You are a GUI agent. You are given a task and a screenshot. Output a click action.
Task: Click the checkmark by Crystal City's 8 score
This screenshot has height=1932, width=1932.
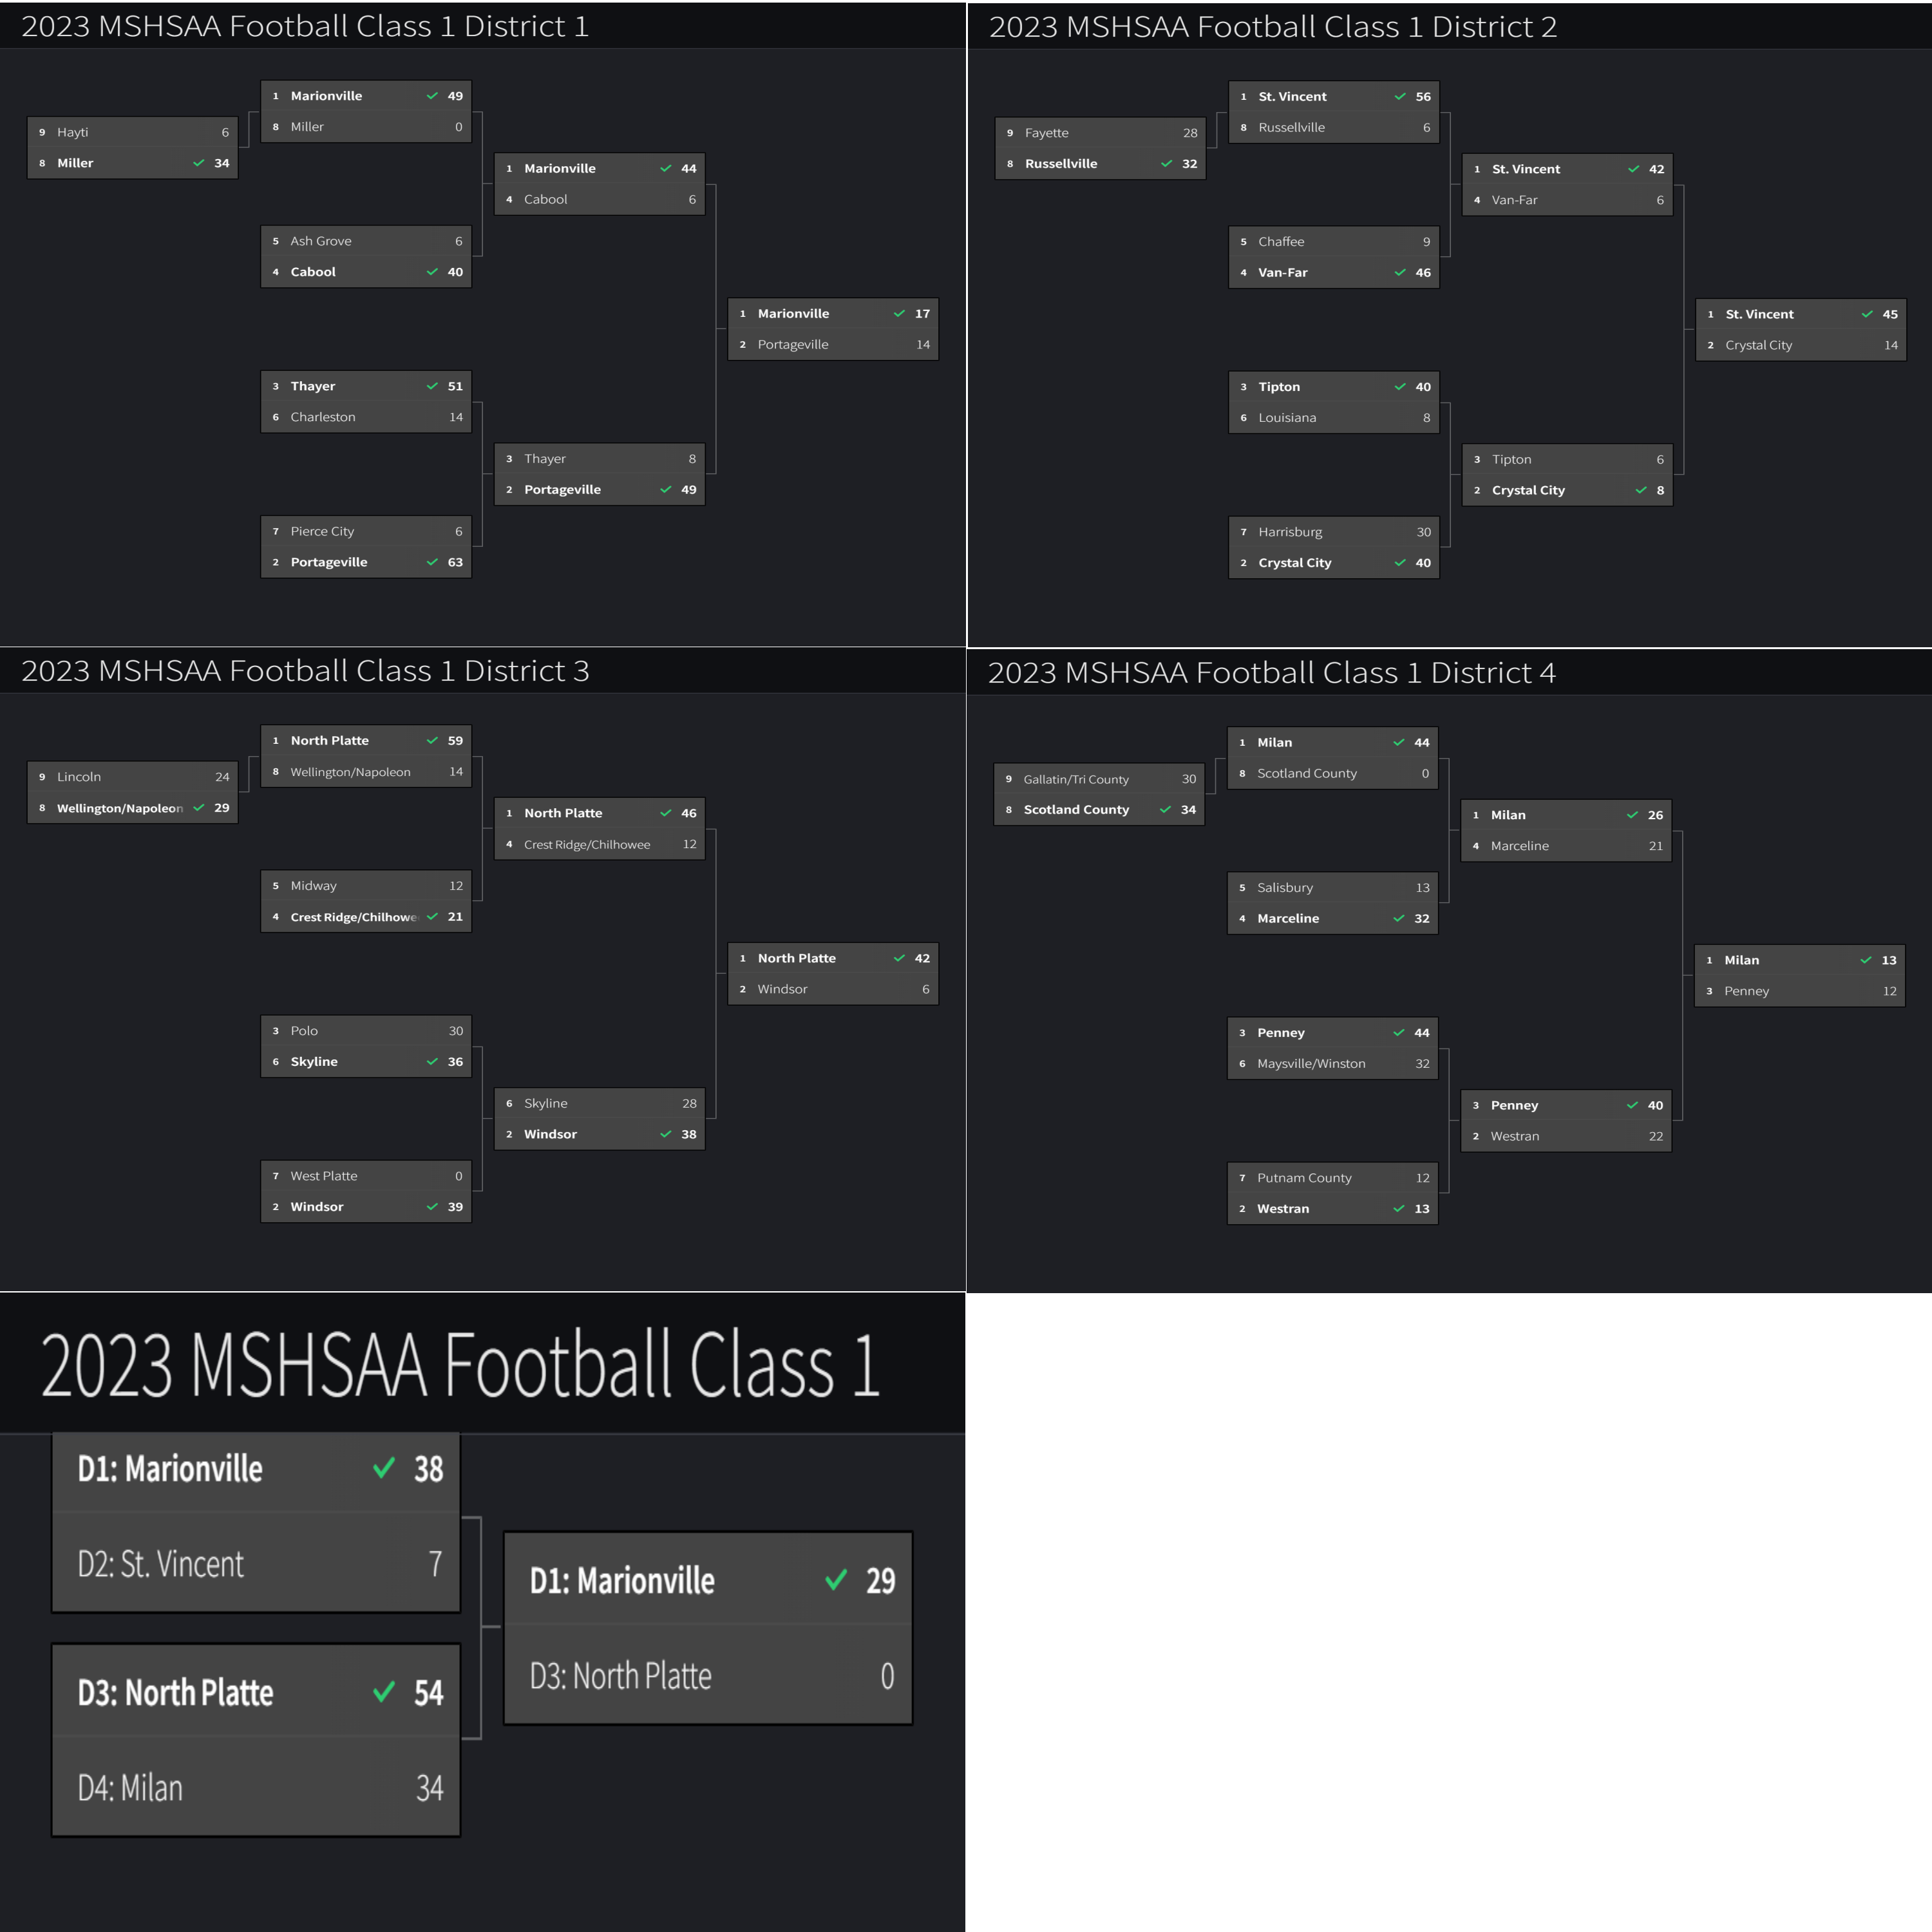1640,490
